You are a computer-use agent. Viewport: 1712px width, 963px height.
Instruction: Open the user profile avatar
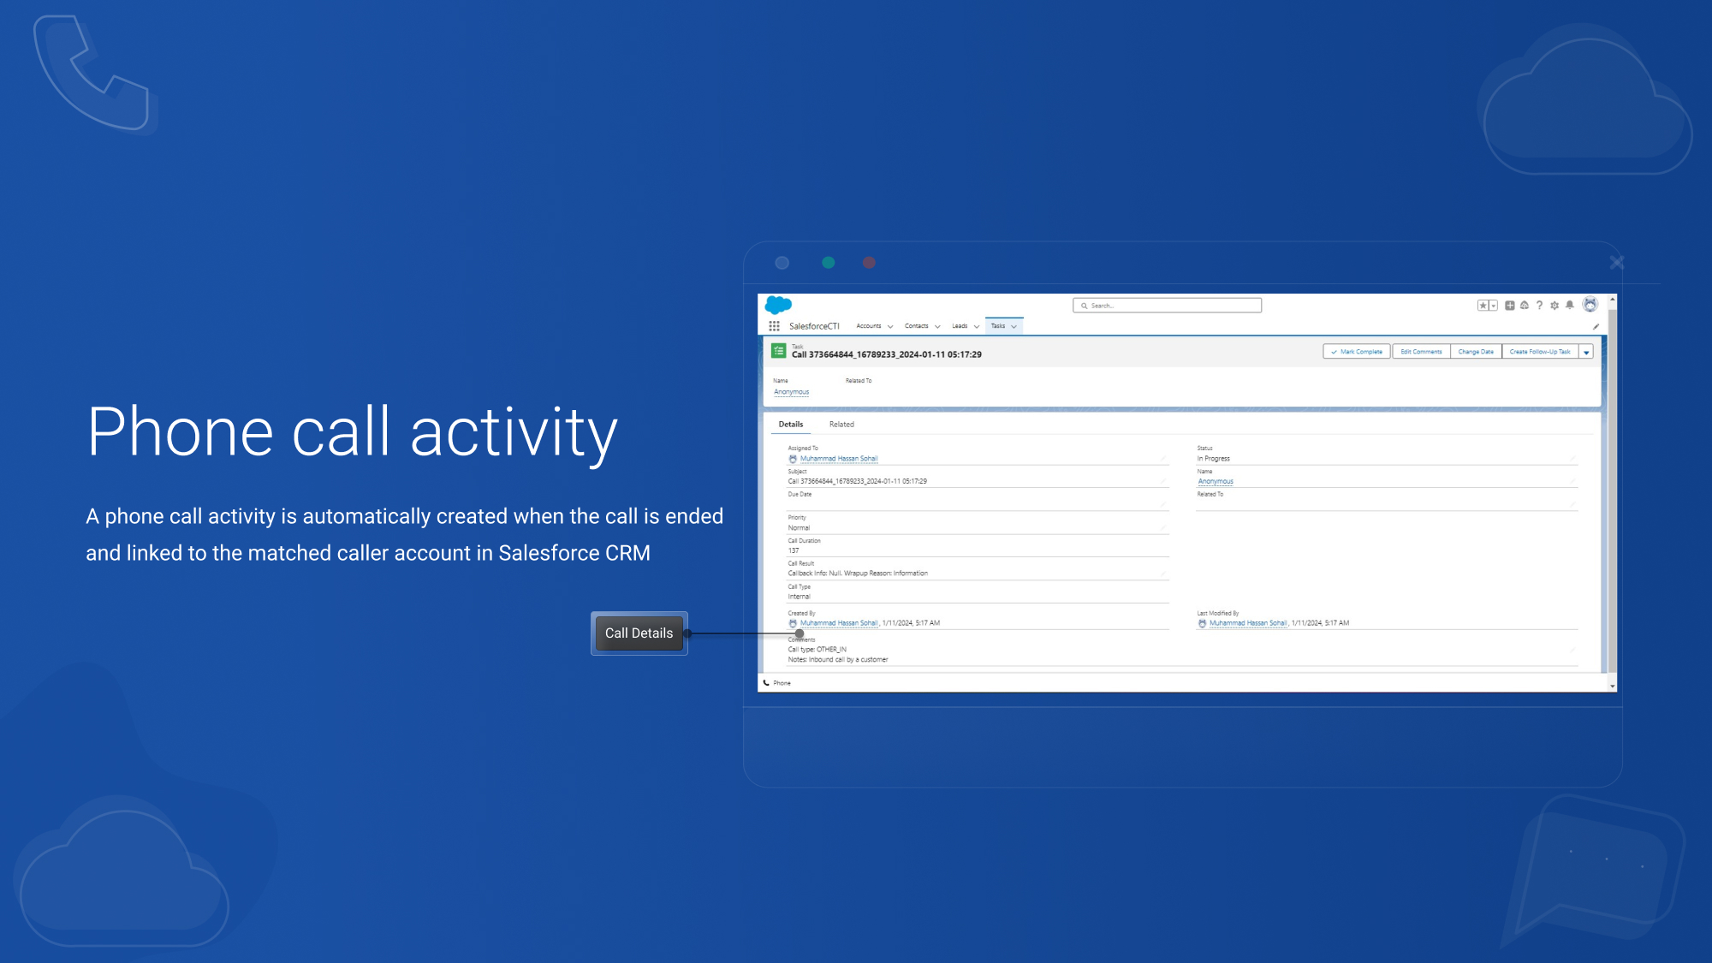(x=1590, y=305)
